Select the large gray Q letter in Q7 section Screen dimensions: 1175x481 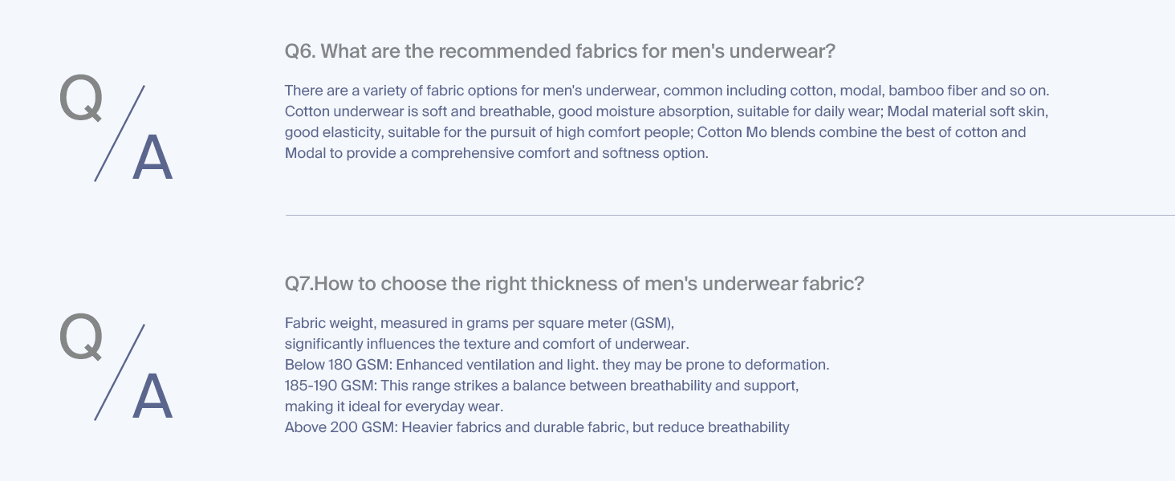81,336
